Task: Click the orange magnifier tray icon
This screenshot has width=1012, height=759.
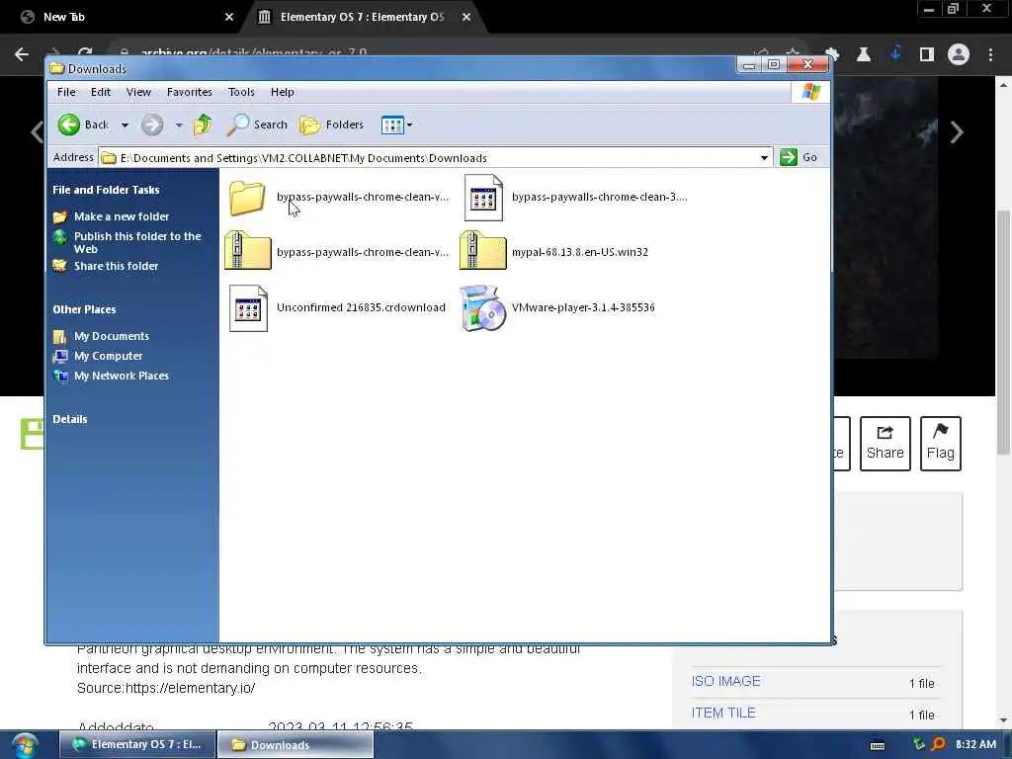Action: coord(939,744)
